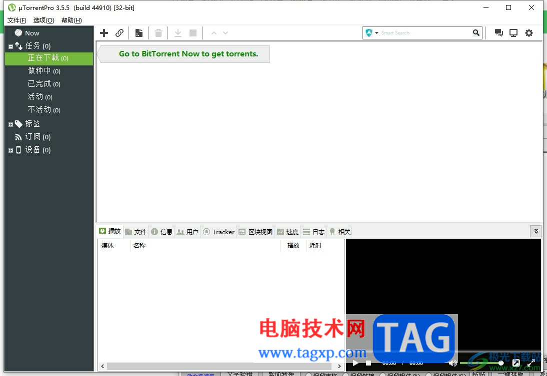Click the 媒体 column header
547x376 pixels.
(113, 246)
